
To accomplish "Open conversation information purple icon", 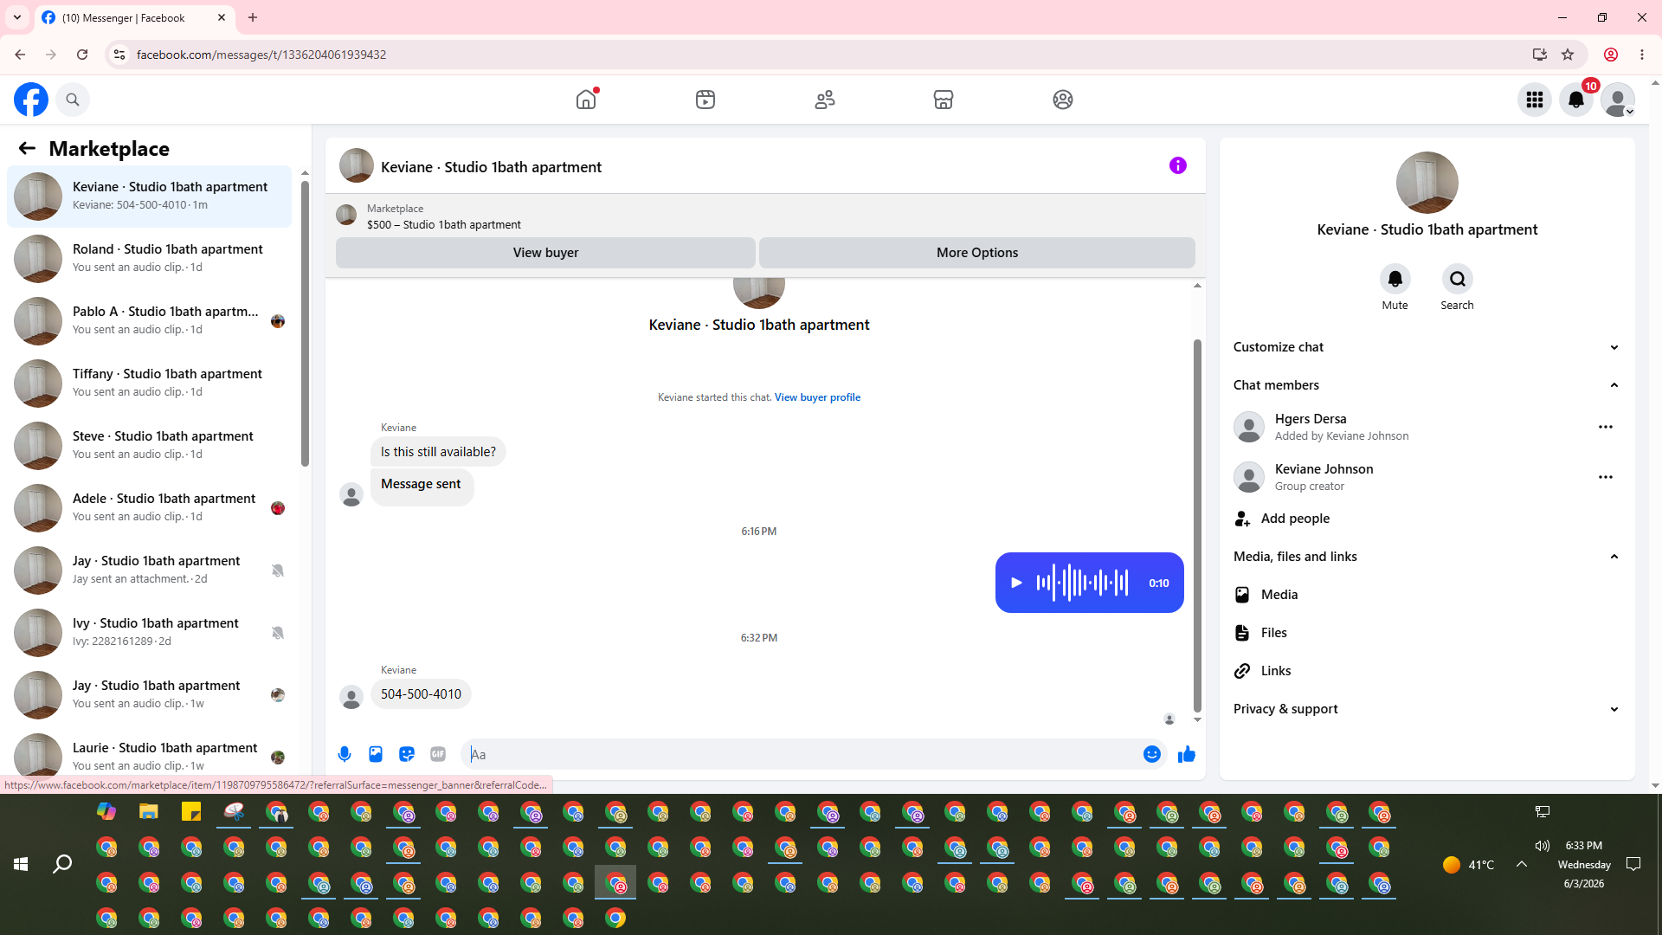I will click(1178, 165).
